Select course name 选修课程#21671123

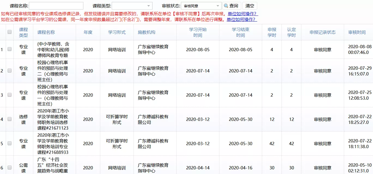[x=53, y=119]
